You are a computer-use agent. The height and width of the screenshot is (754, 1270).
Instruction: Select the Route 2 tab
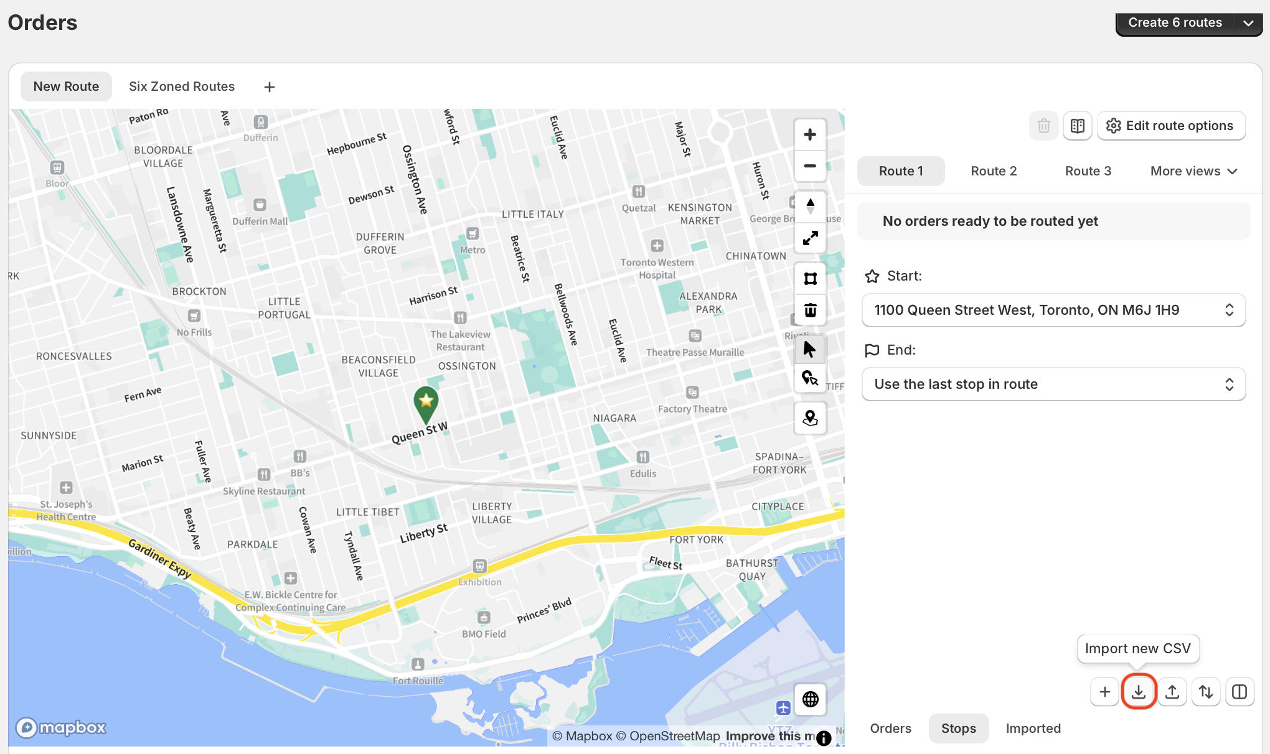994,171
